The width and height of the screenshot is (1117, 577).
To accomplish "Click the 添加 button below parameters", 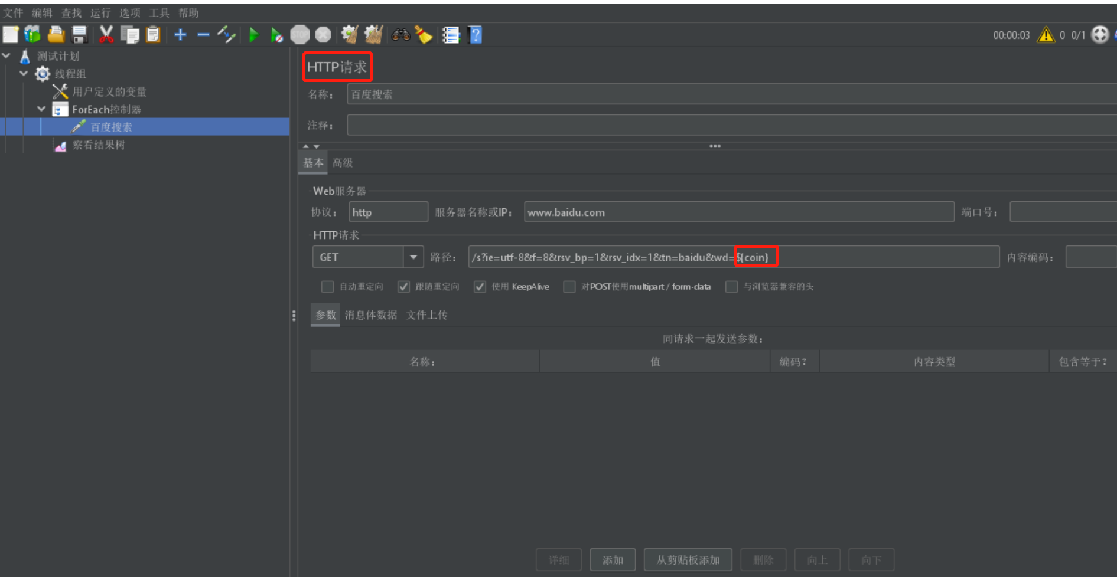I will [613, 559].
